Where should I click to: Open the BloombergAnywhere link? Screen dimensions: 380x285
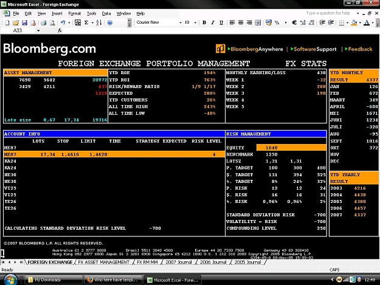(255, 49)
